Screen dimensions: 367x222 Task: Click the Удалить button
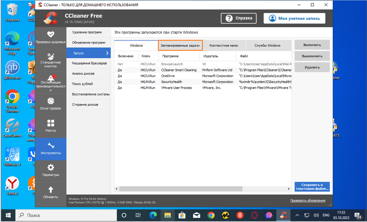coord(312,67)
